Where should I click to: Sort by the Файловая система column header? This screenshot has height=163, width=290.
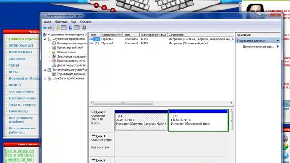click(x=153, y=34)
